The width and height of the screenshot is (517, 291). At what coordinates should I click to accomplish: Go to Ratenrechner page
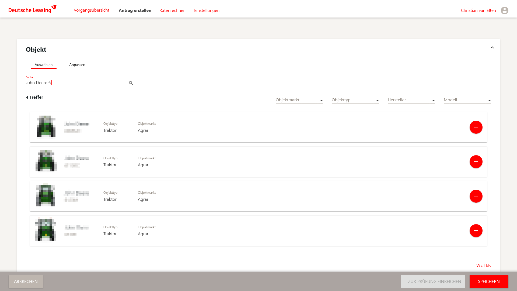(x=172, y=11)
